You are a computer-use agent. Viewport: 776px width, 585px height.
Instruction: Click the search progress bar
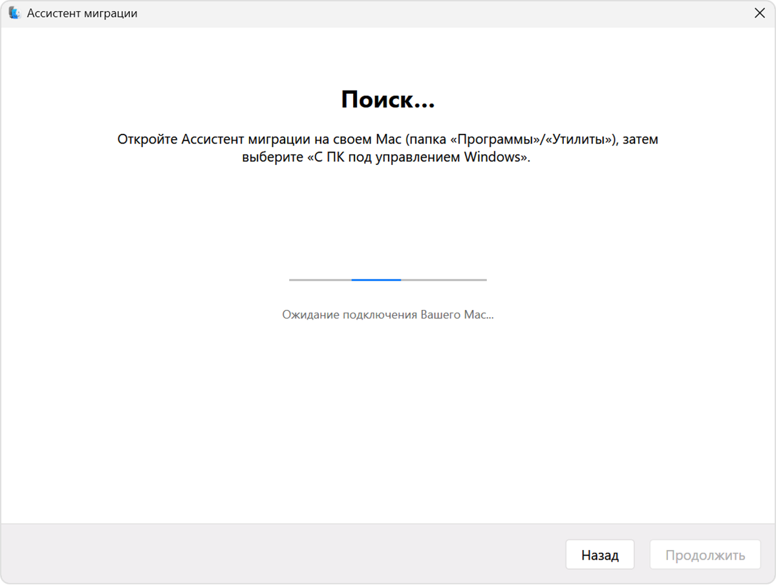point(387,280)
